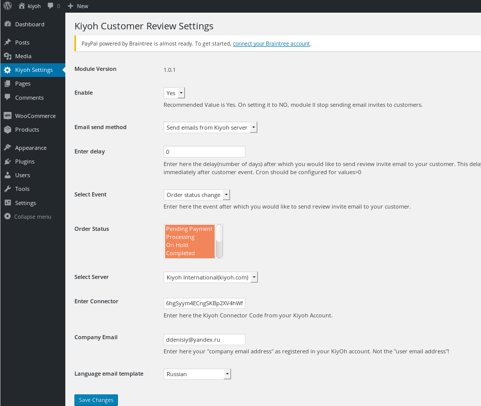
Task: Select On Hold order status option
Action: click(x=189, y=245)
